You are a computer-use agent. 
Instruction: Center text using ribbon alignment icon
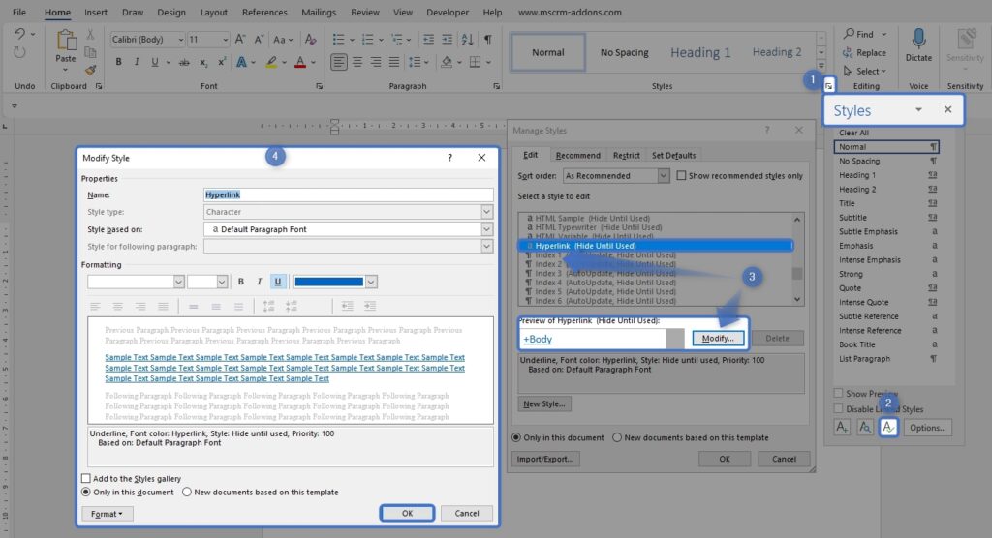click(x=357, y=62)
